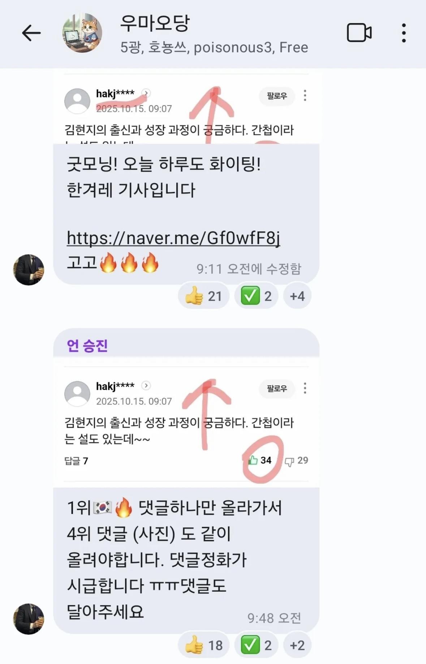Image resolution: width=426 pixels, height=664 pixels.
Task: Open the 답글 7 replies on comment
Action: coord(76,461)
